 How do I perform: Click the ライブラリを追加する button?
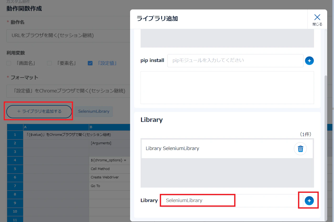39,111
